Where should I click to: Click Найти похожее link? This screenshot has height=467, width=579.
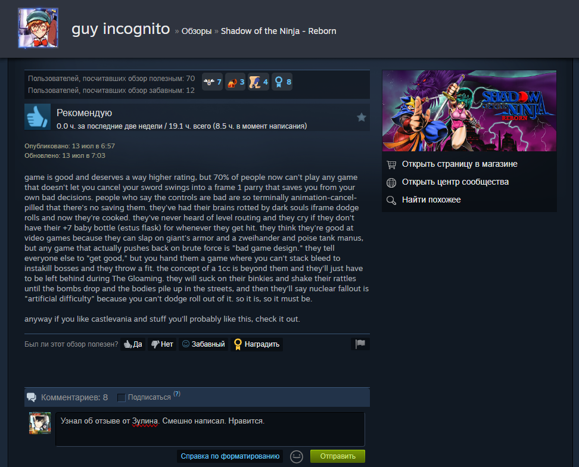click(x=431, y=200)
